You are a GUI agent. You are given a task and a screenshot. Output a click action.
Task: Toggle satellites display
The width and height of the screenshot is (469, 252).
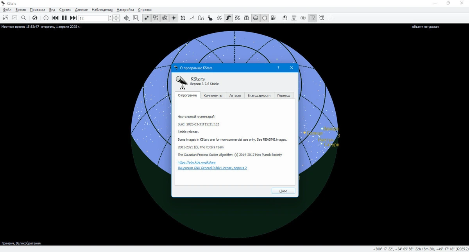183,18
